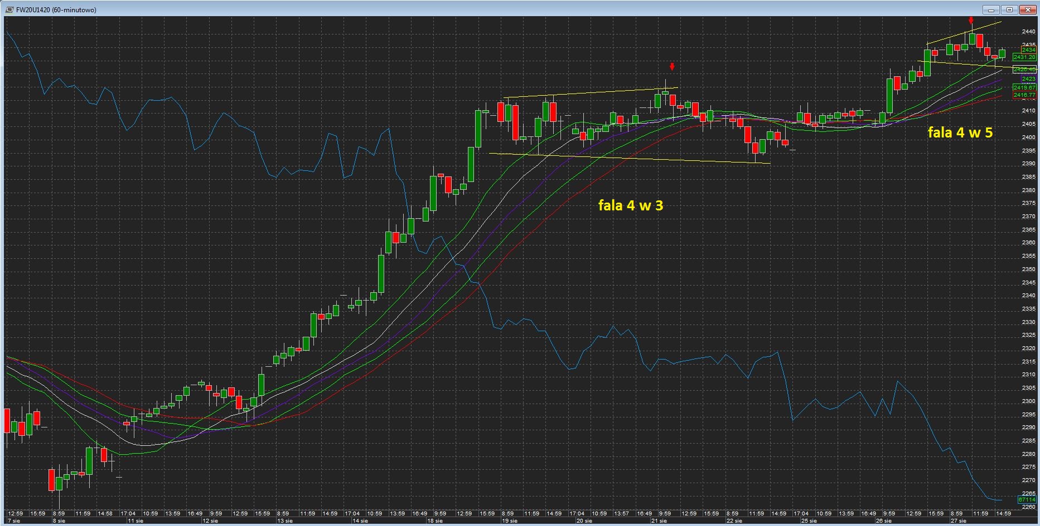Close the FW20U1420 chart window

(1028, 9)
